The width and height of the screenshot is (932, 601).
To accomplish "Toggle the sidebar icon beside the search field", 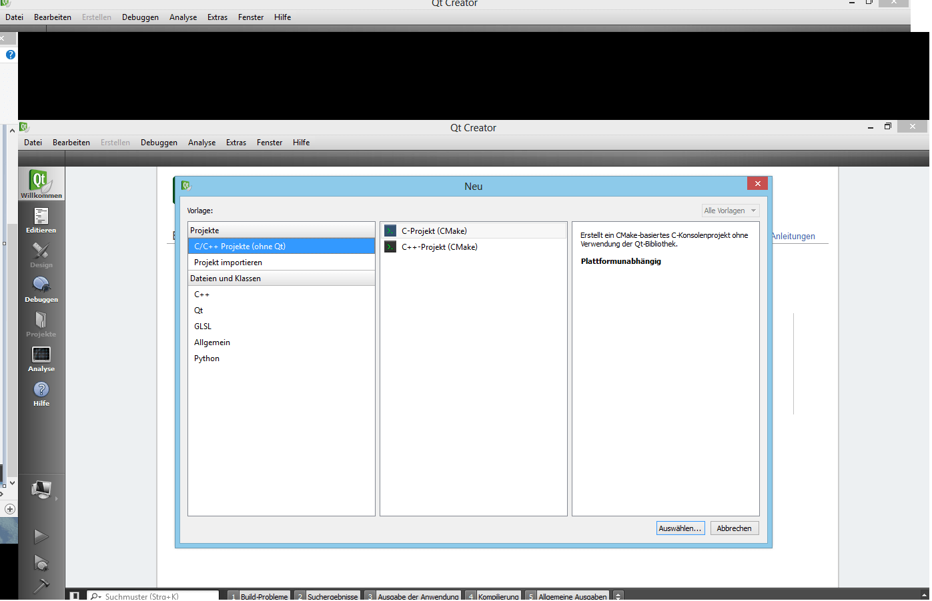I will [75, 596].
